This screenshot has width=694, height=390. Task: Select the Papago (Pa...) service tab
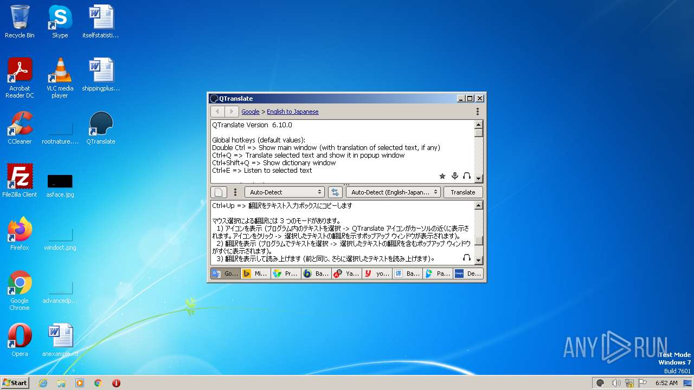[438, 274]
